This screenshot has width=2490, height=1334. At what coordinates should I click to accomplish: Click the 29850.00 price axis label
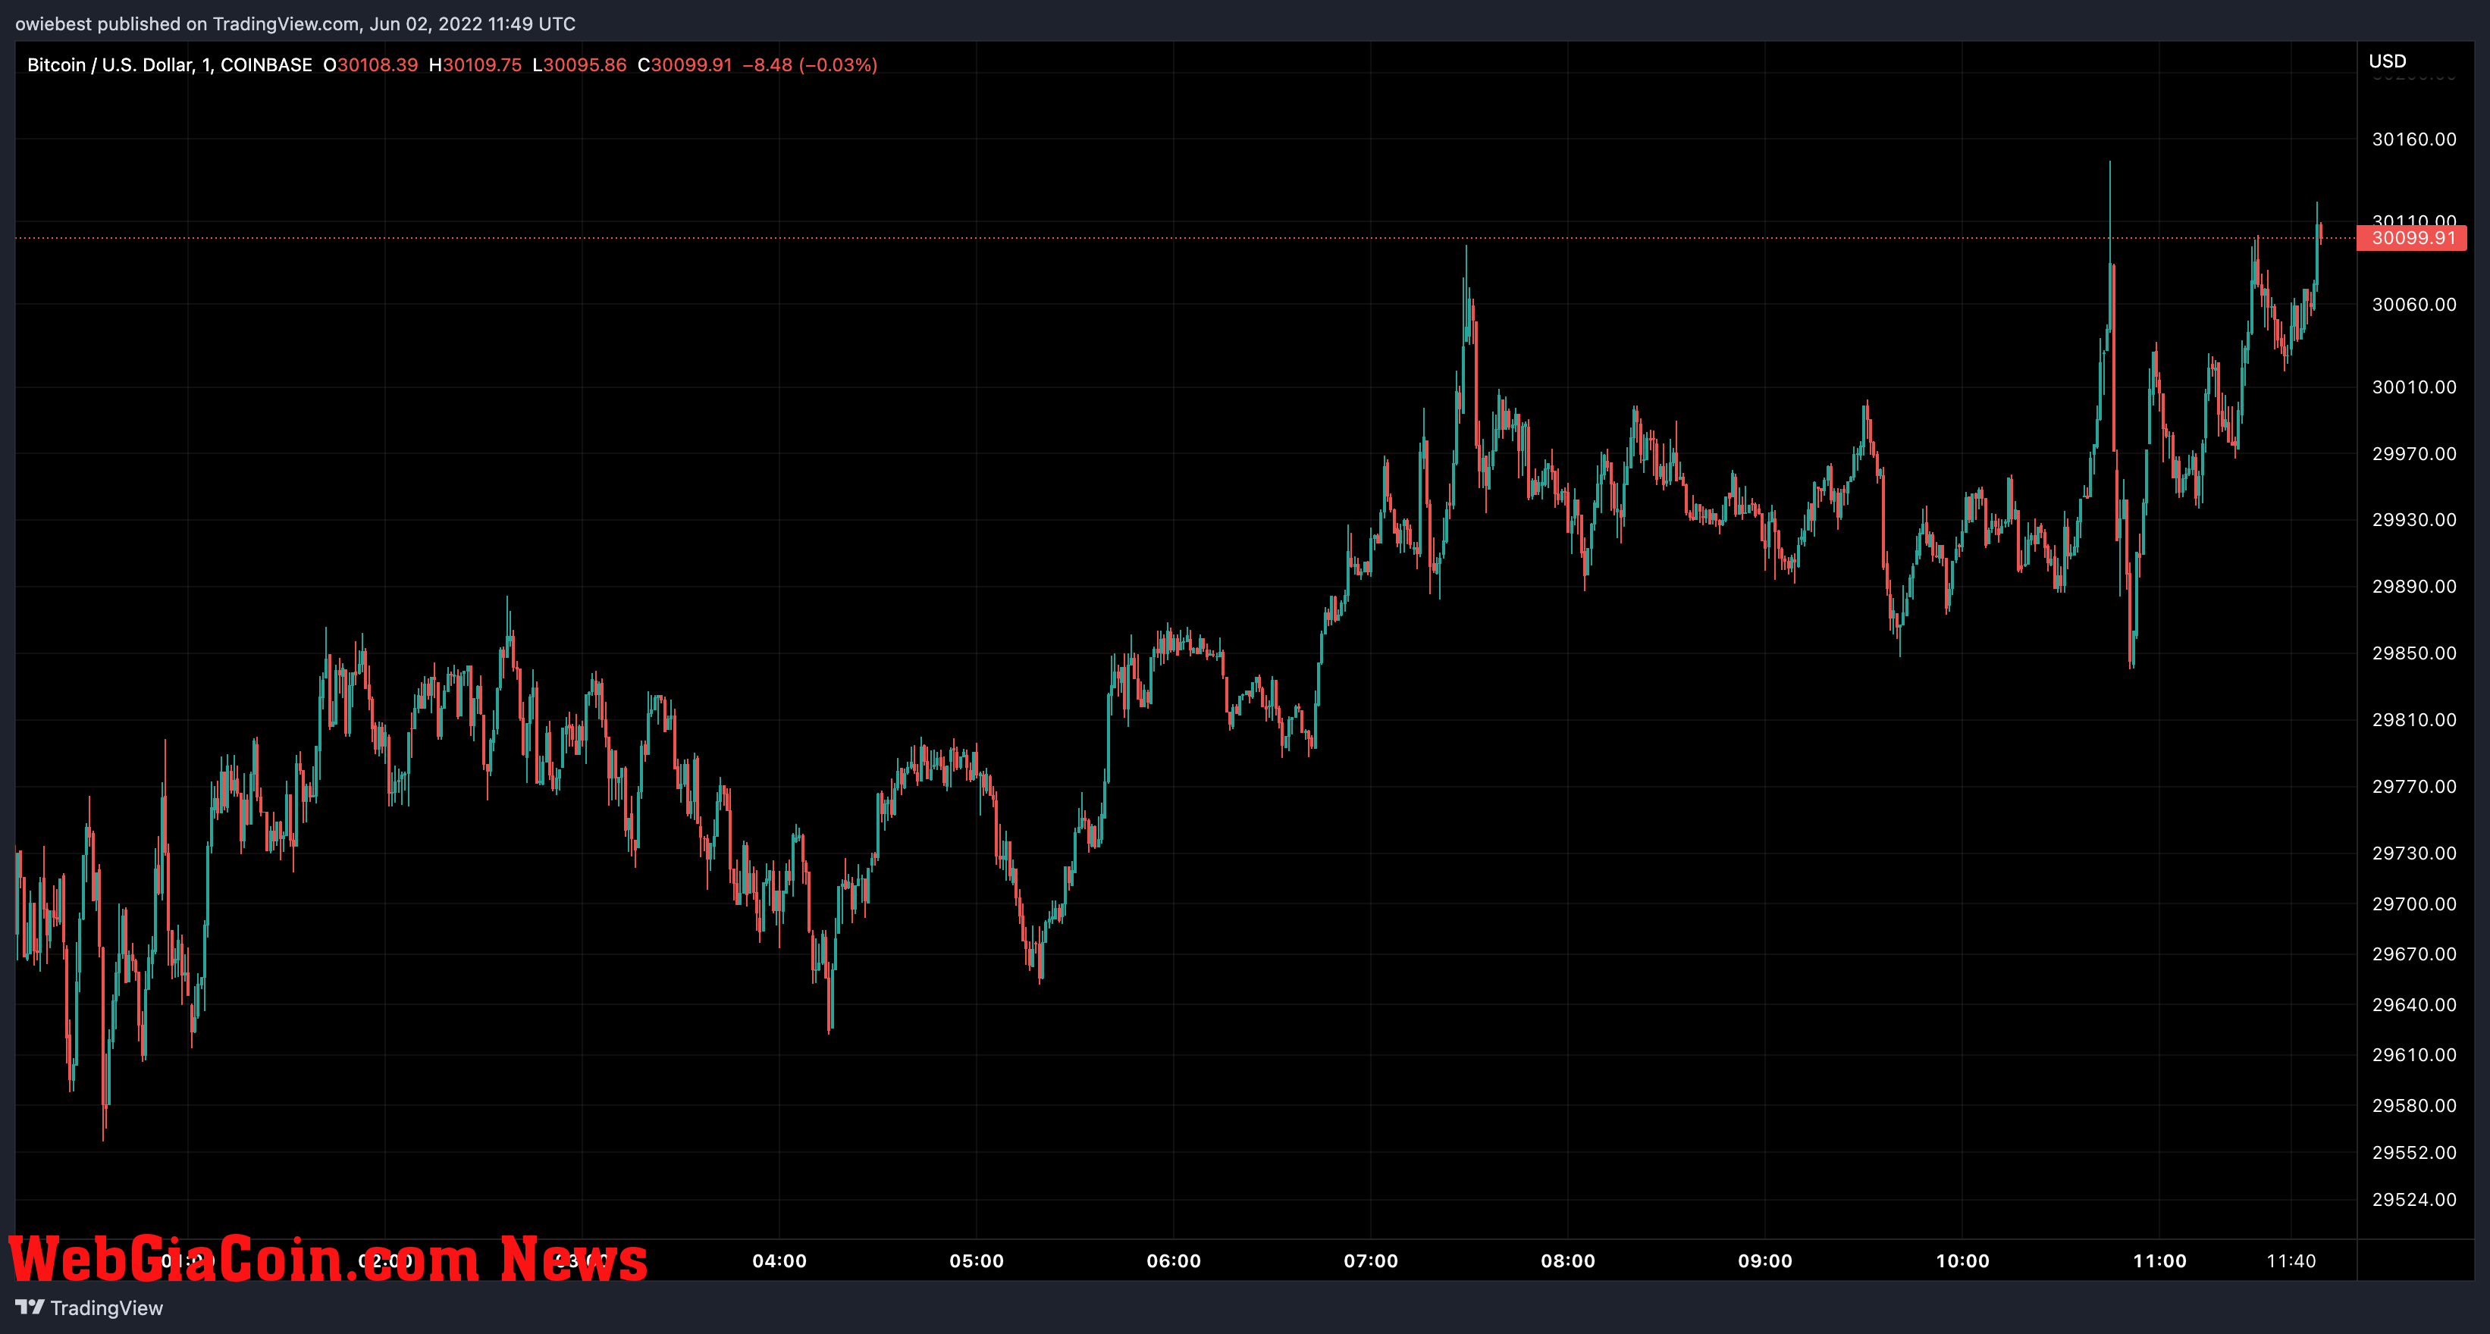2413,653
